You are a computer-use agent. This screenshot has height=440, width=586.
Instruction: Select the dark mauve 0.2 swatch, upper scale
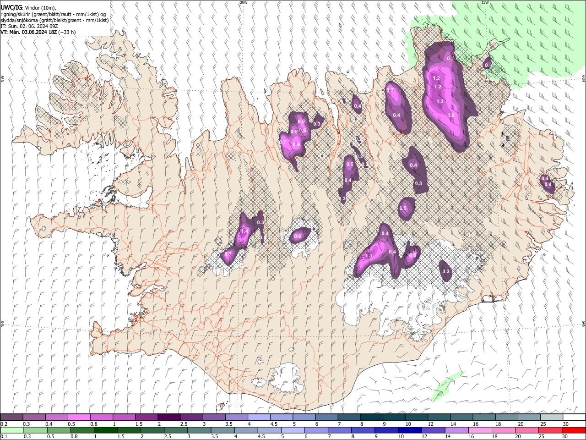(11, 418)
